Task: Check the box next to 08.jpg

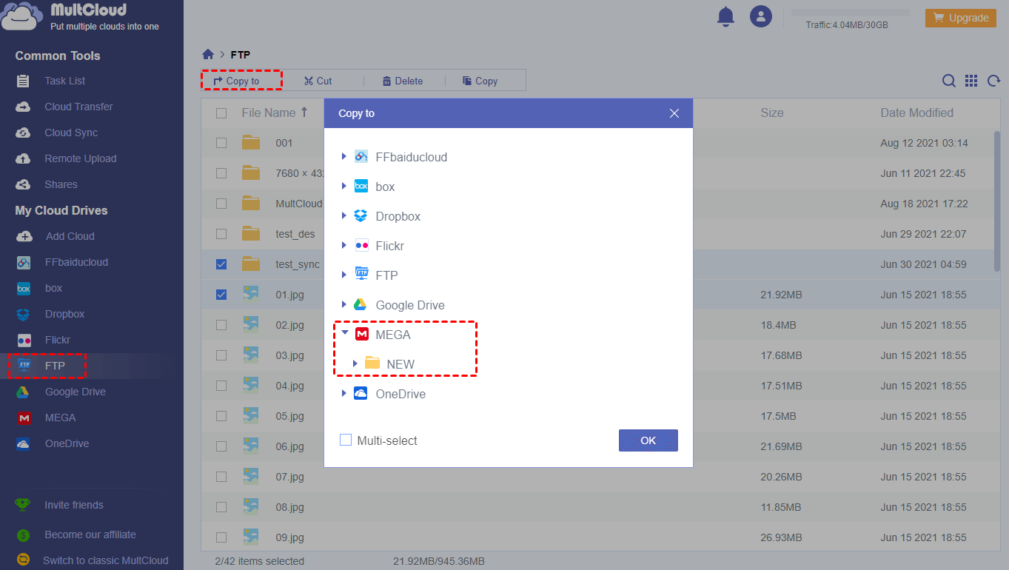Action: click(x=221, y=507)
